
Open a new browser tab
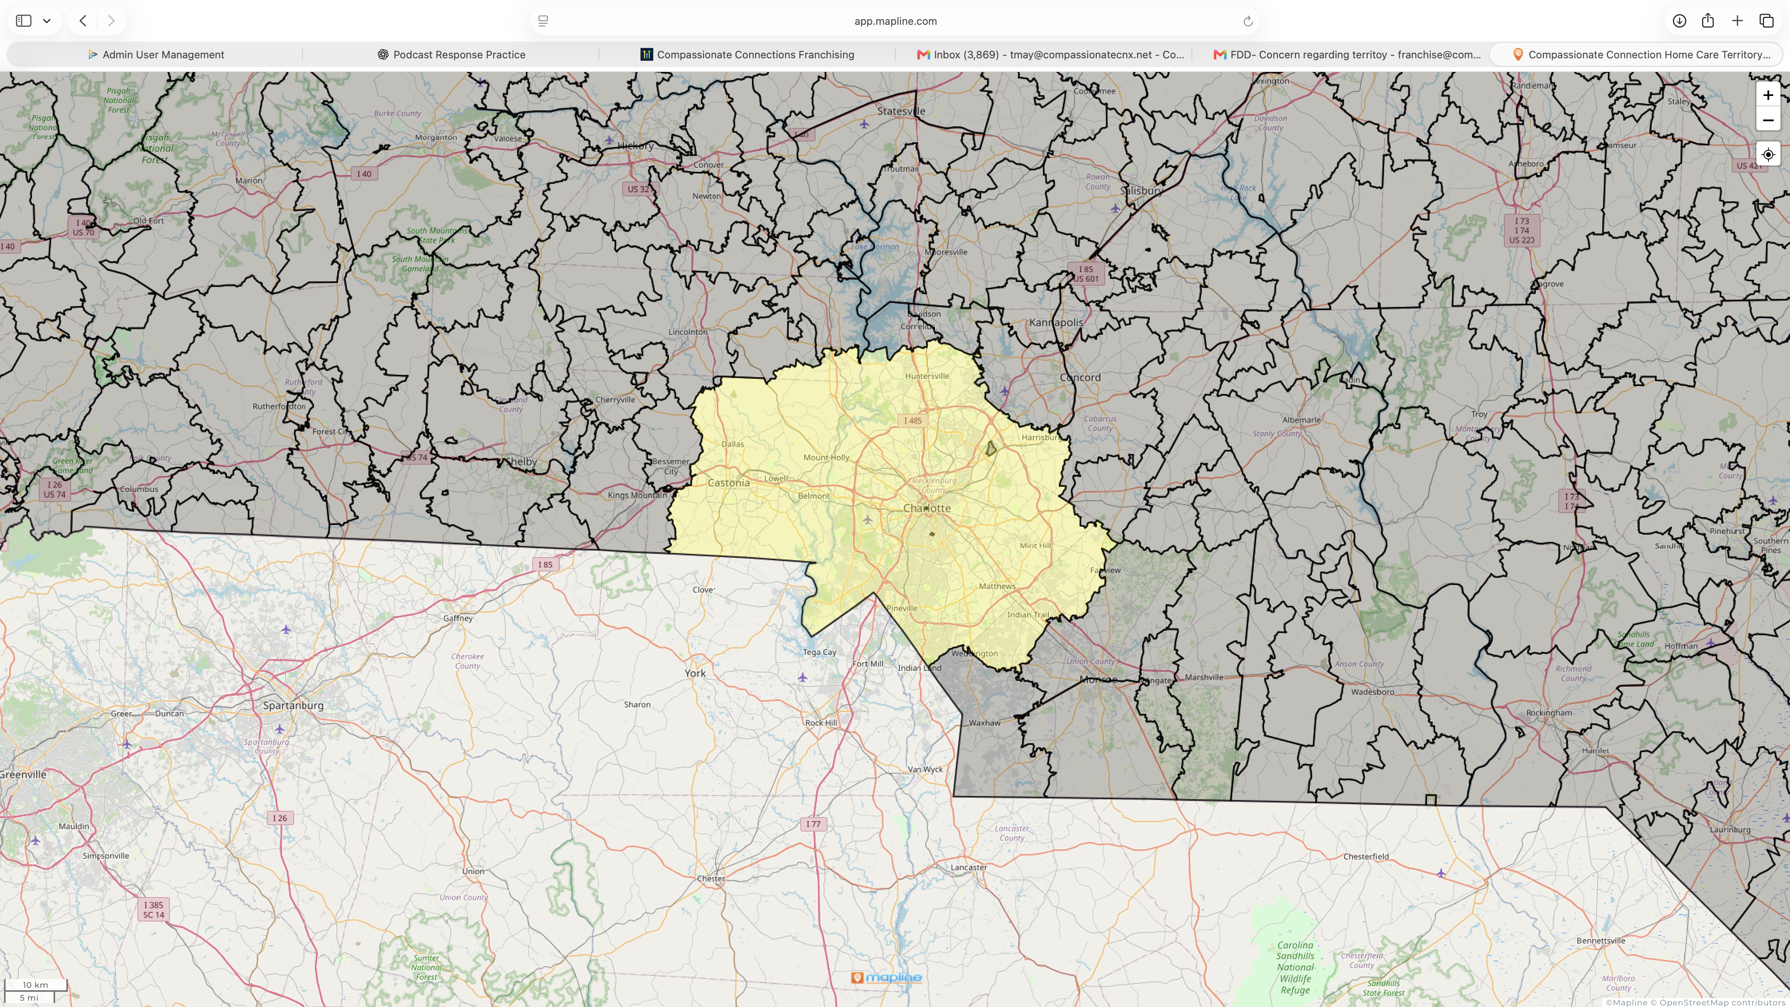coord(1737,21)
